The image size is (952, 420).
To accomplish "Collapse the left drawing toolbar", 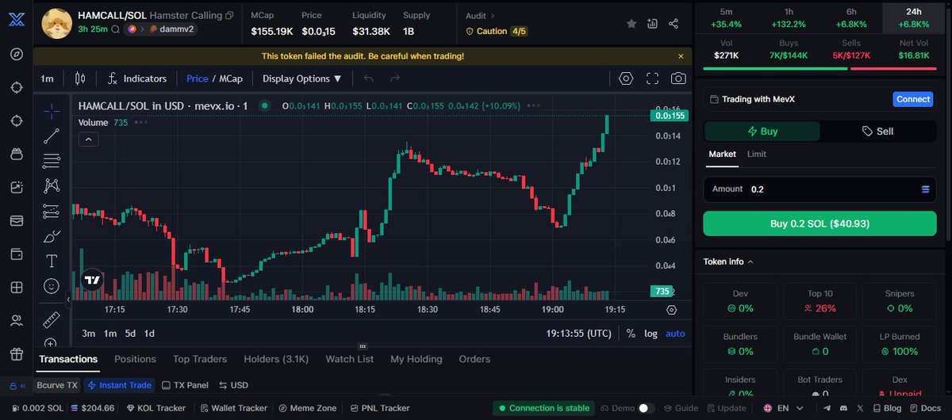I will coord(67,299).
